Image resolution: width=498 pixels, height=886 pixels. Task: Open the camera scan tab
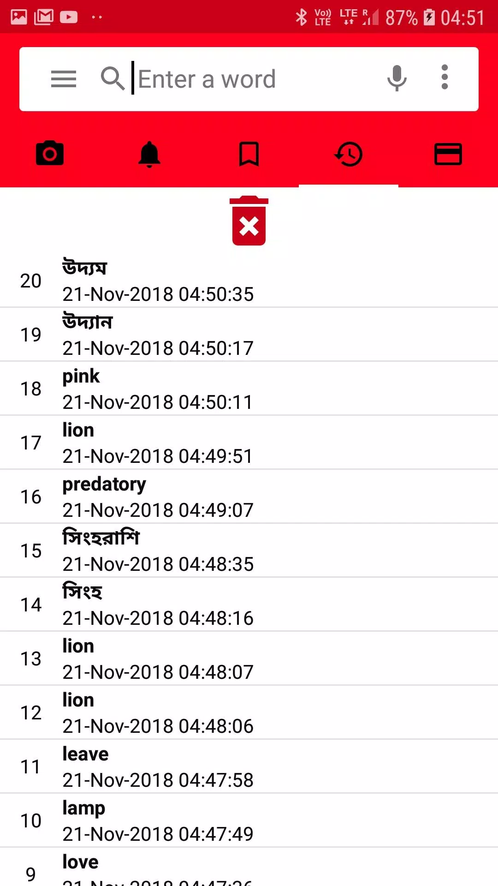(50, 154)
